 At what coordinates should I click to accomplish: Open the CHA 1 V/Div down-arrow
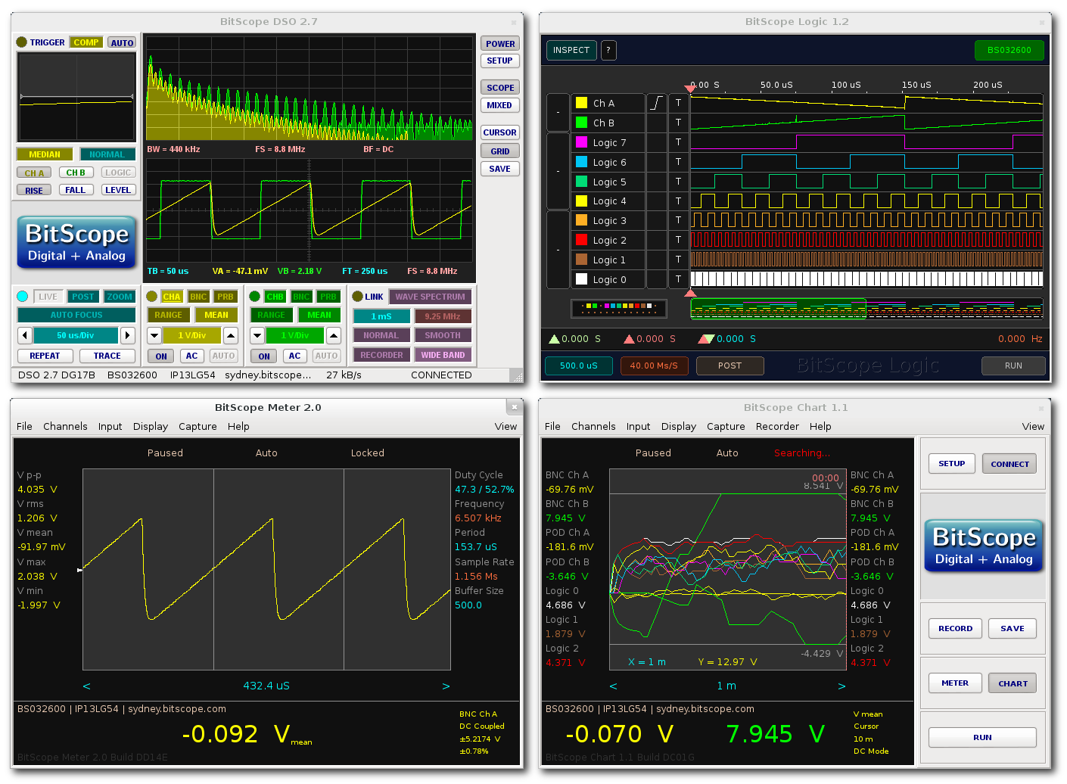[154, 335]
